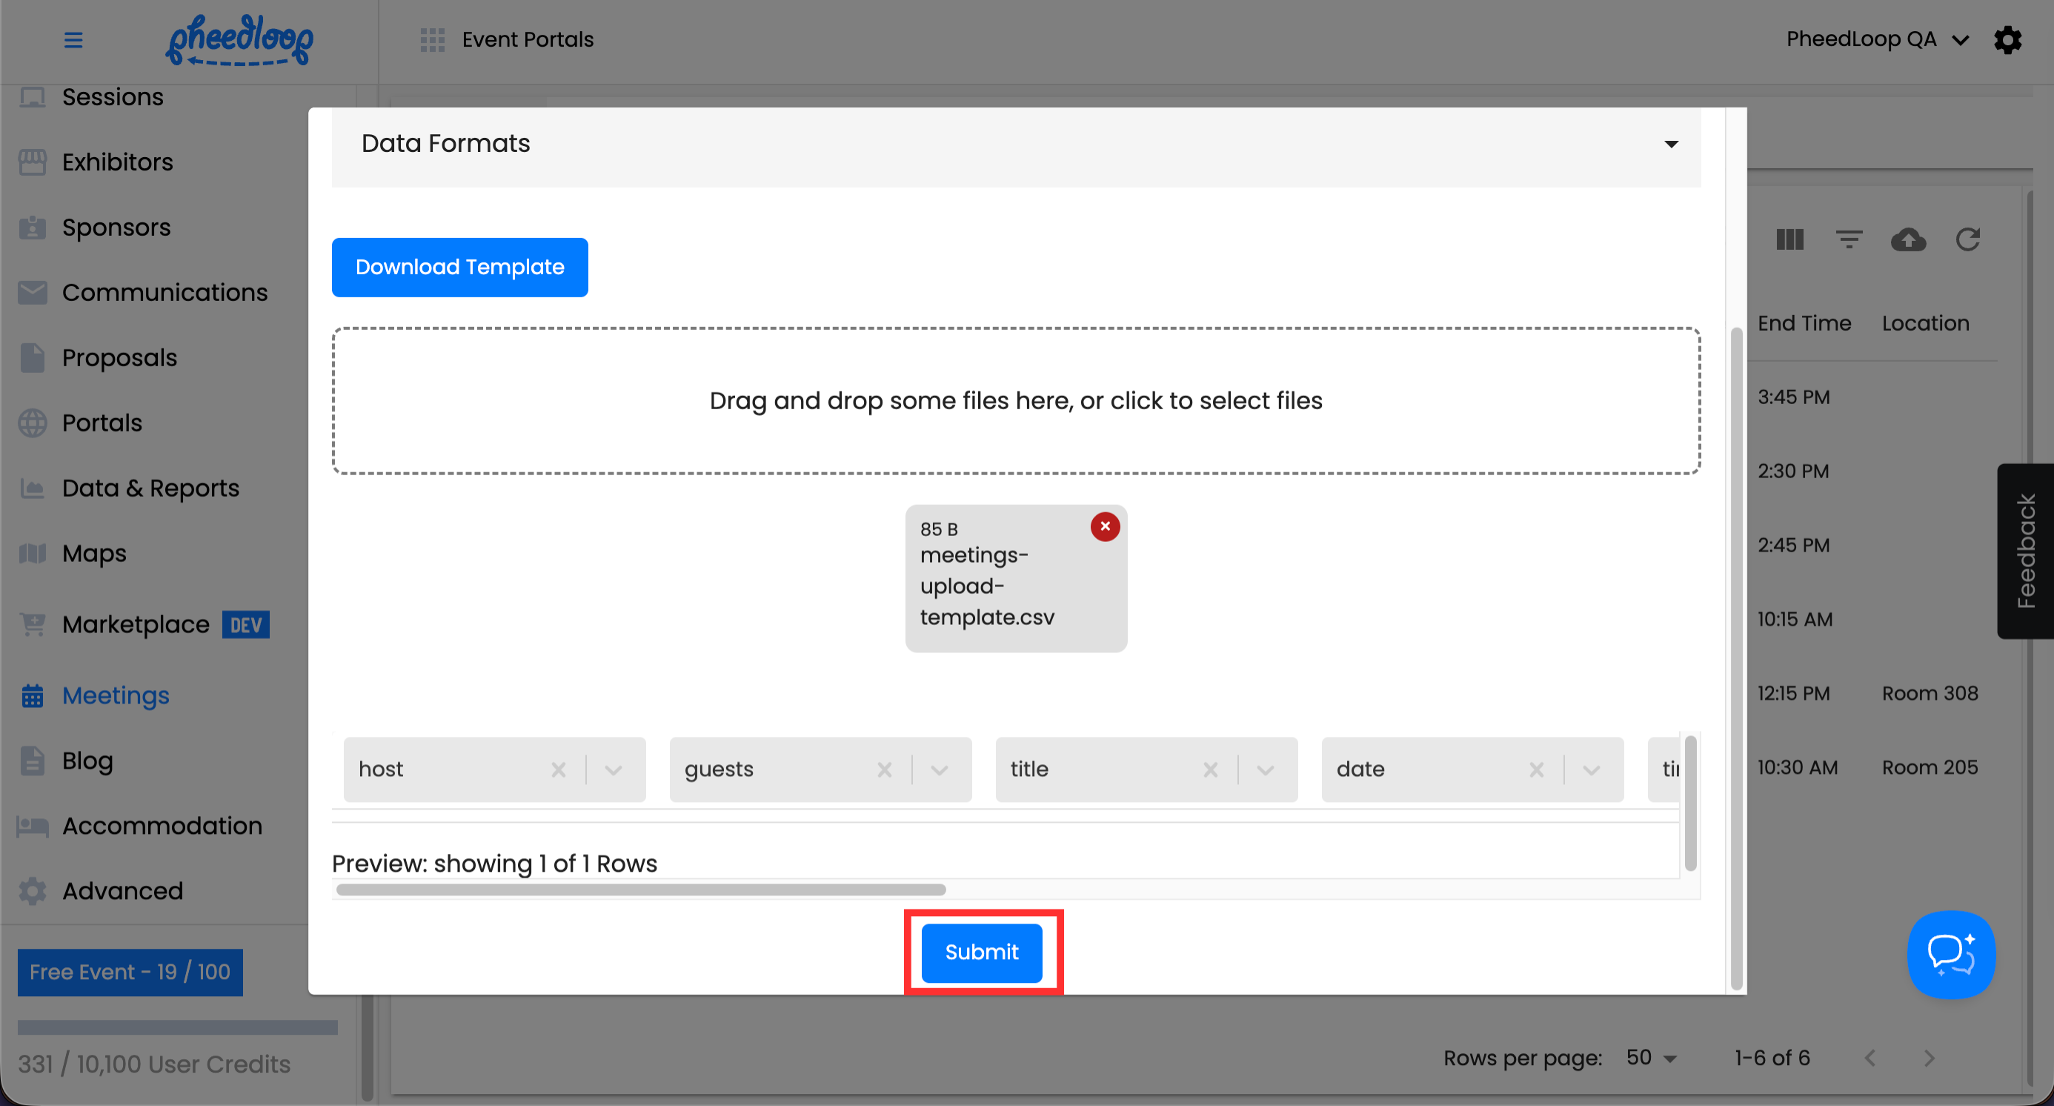
Task: Click the Submit button
Action: click(981, 952)
